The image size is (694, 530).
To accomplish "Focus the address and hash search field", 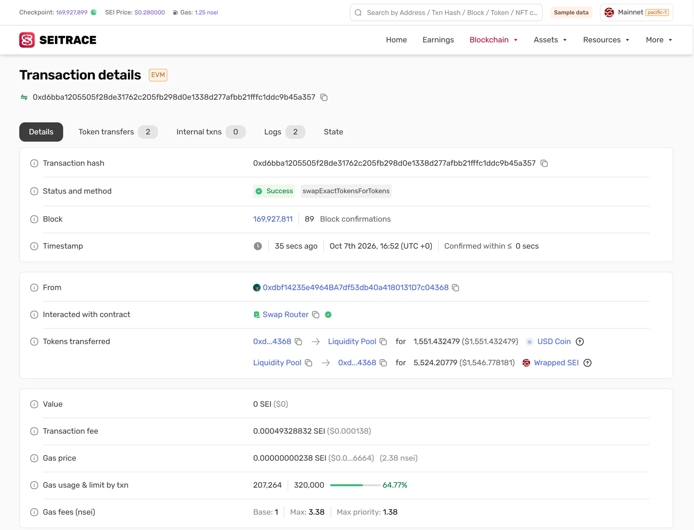I will coord(446,13).
